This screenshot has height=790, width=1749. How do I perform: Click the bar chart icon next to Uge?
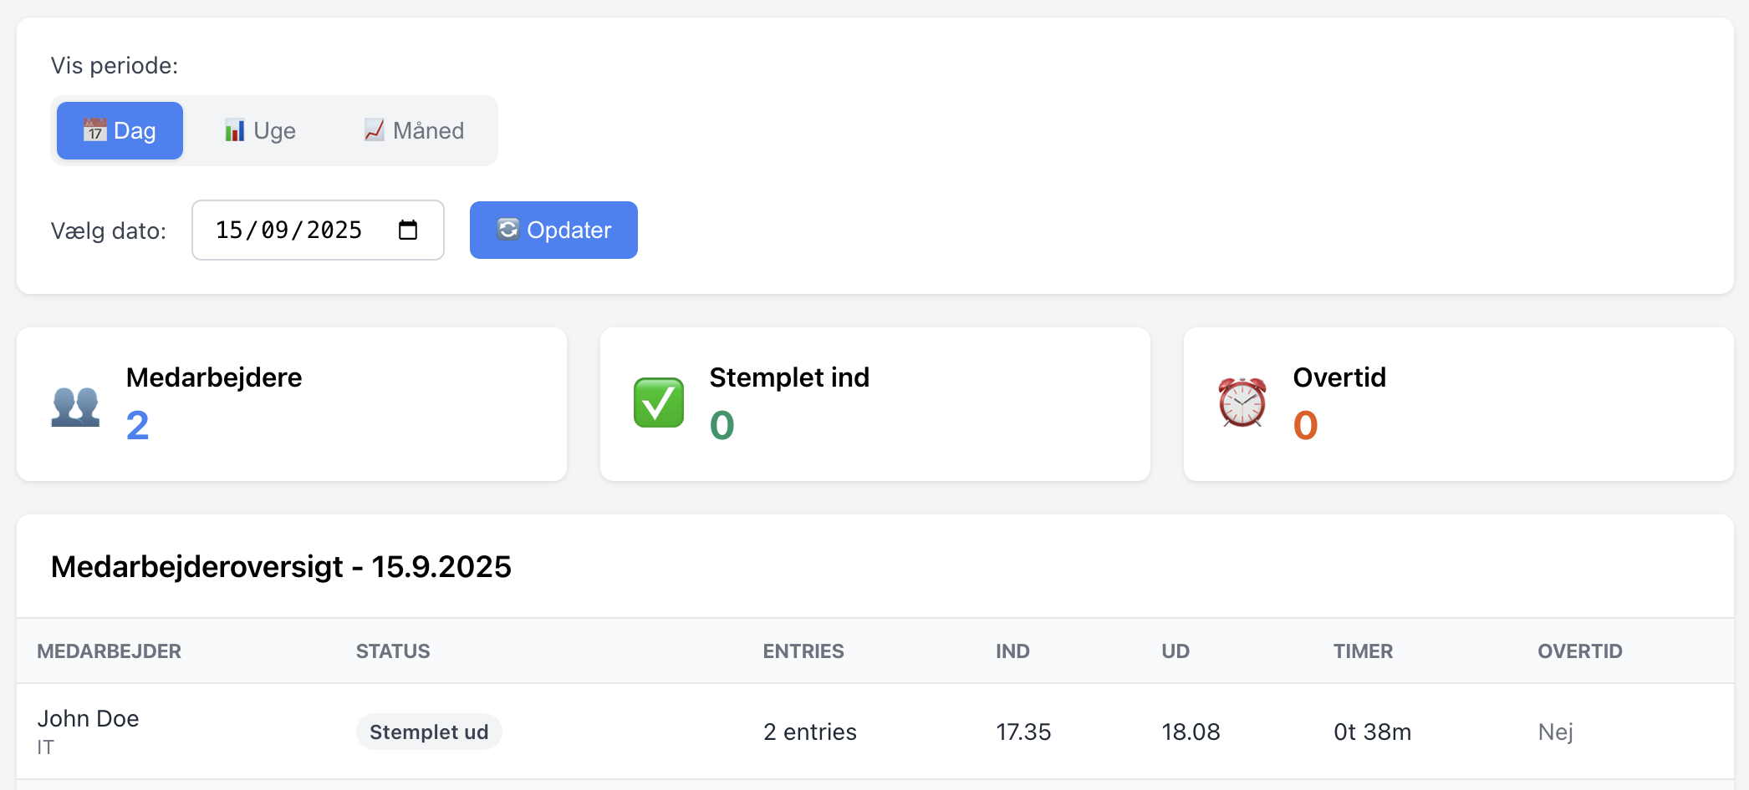(x=234, y=130)
